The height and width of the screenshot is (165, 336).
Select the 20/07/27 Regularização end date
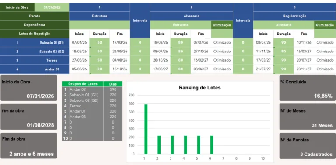click(304, 60)
